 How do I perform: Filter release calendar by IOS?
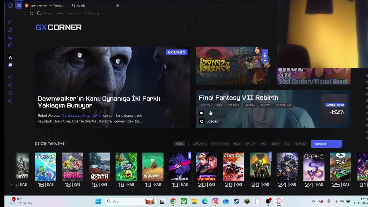pos(287,144)
